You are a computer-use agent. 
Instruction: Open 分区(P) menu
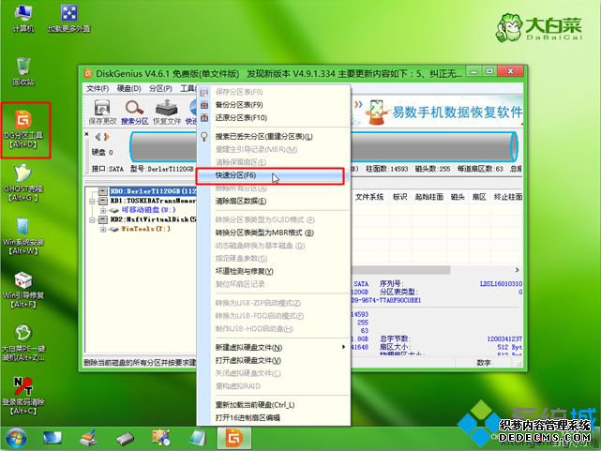[x=160, y=88]
